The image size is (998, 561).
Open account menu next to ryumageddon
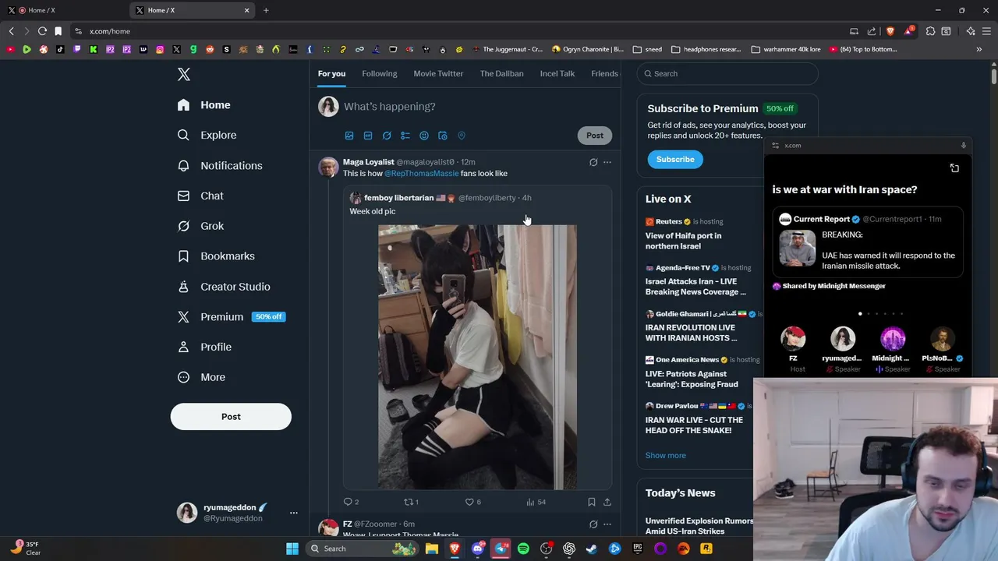(x=294, y=513)
